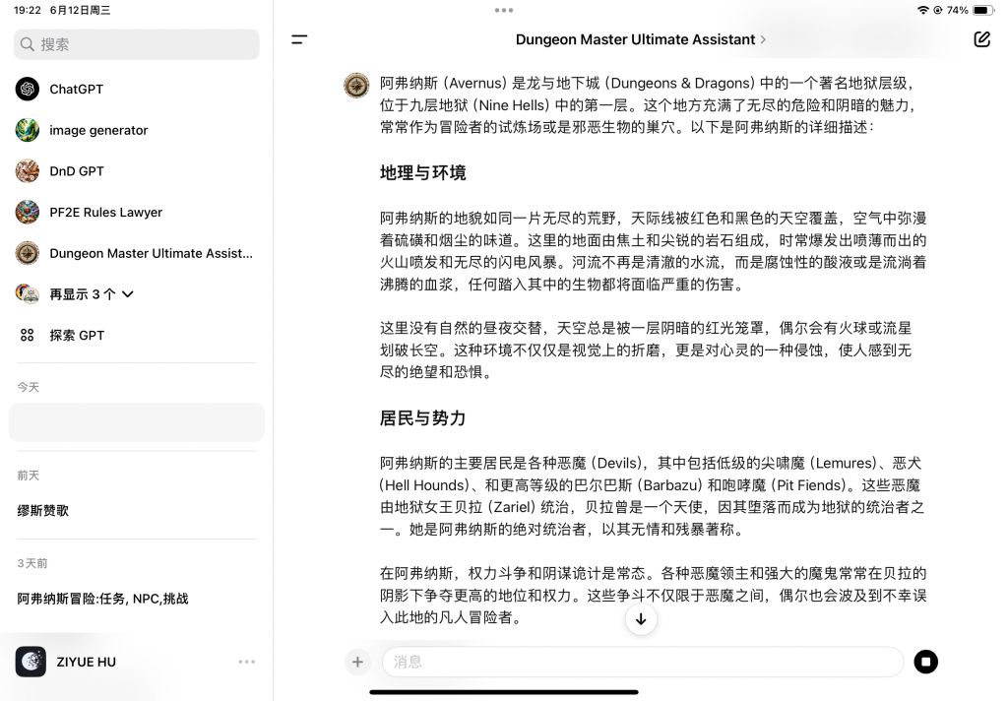Screen dimensions: 1008x701
Task: Check the Wi-Fi status icon
Action: 922,10
